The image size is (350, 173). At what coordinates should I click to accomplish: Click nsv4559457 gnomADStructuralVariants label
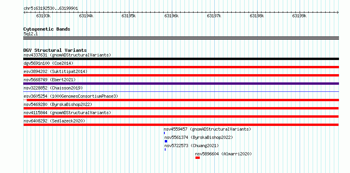tap(207, 129)
